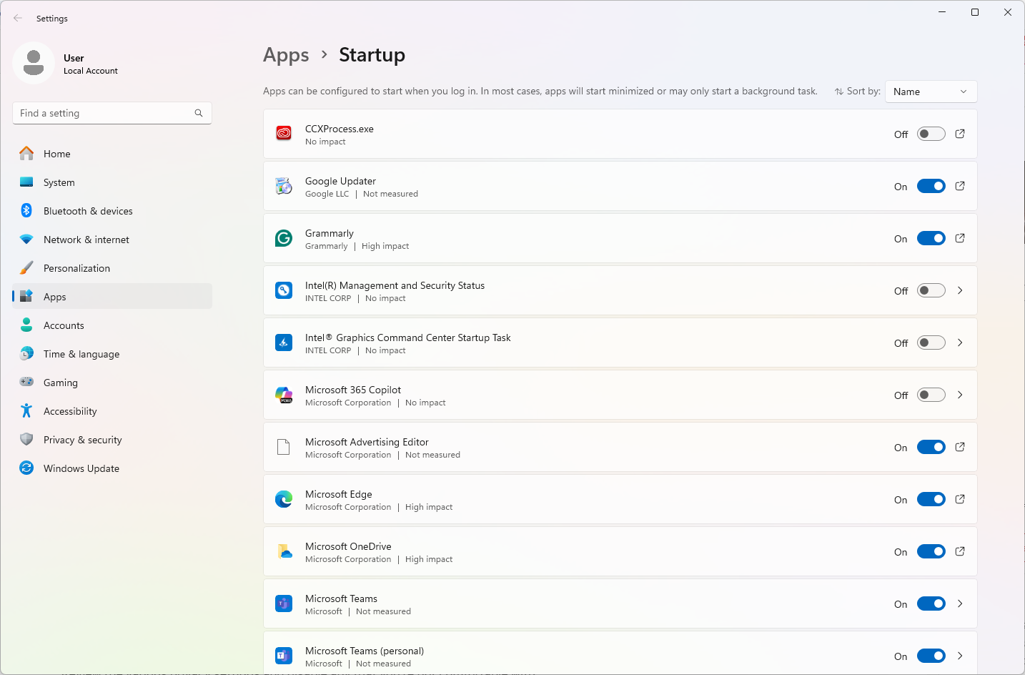Turn on Microsoft 365 Copilot toggle
1025x675 pixels.
tap(931, 395)
